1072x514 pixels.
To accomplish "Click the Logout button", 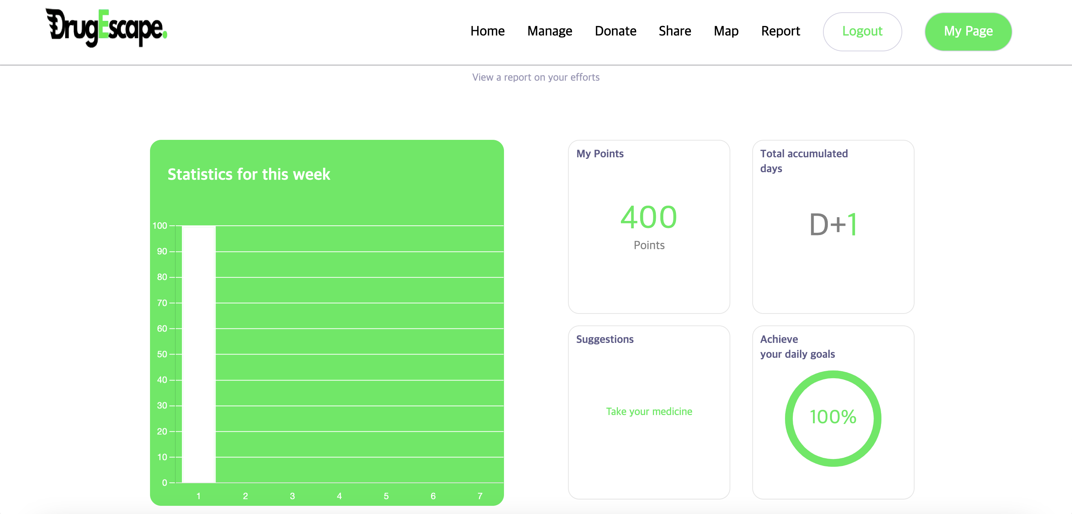I will (862, 32).
